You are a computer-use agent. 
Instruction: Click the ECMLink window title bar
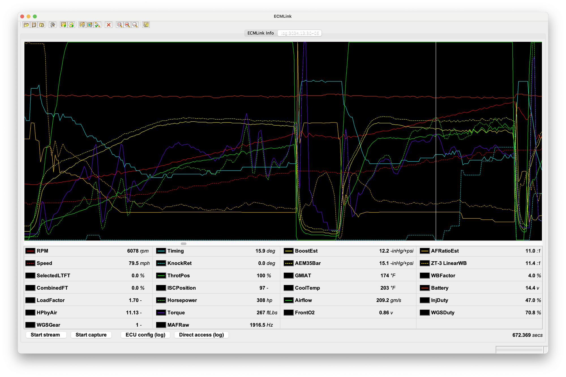click(x=283, y=16)
